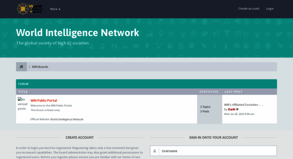Click the SIGN IN ONTO YOUR ACCOUNT heading

(213, 138)
